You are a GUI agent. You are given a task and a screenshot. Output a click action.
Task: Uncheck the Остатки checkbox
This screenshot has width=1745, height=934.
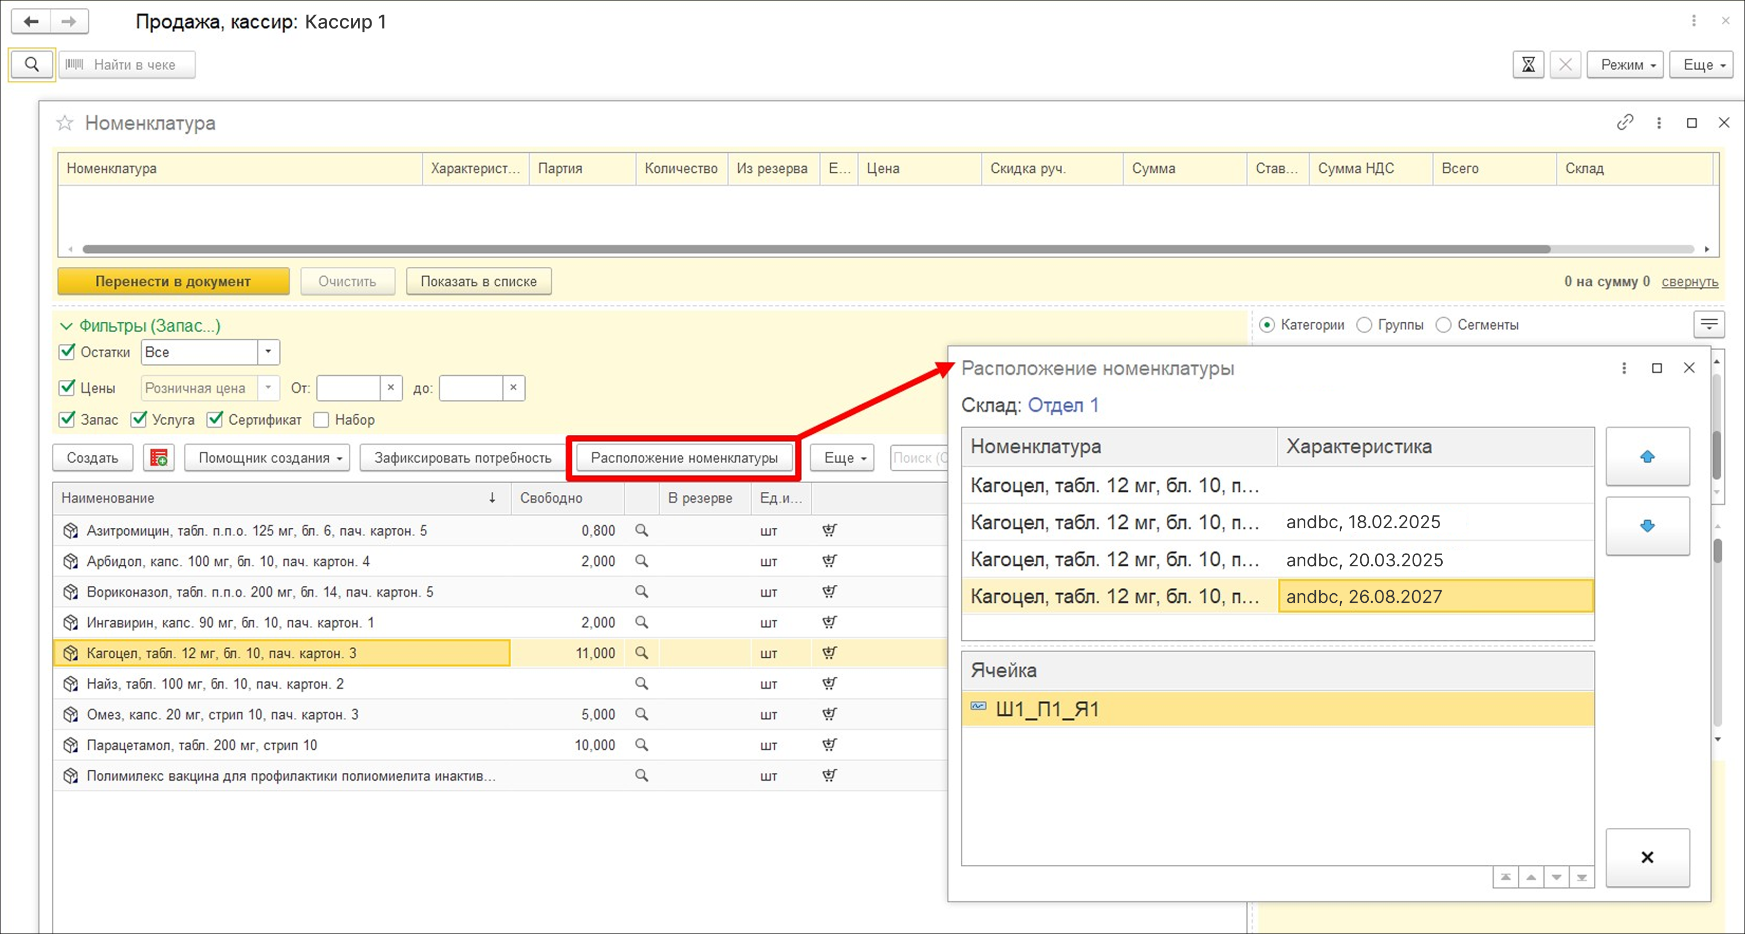click(x=67, y=351)
